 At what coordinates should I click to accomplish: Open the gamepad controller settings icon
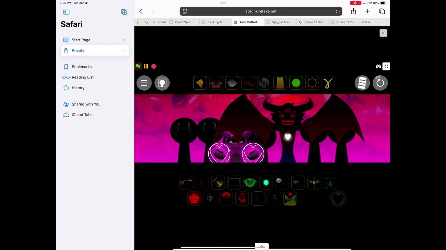coord(378,66)
